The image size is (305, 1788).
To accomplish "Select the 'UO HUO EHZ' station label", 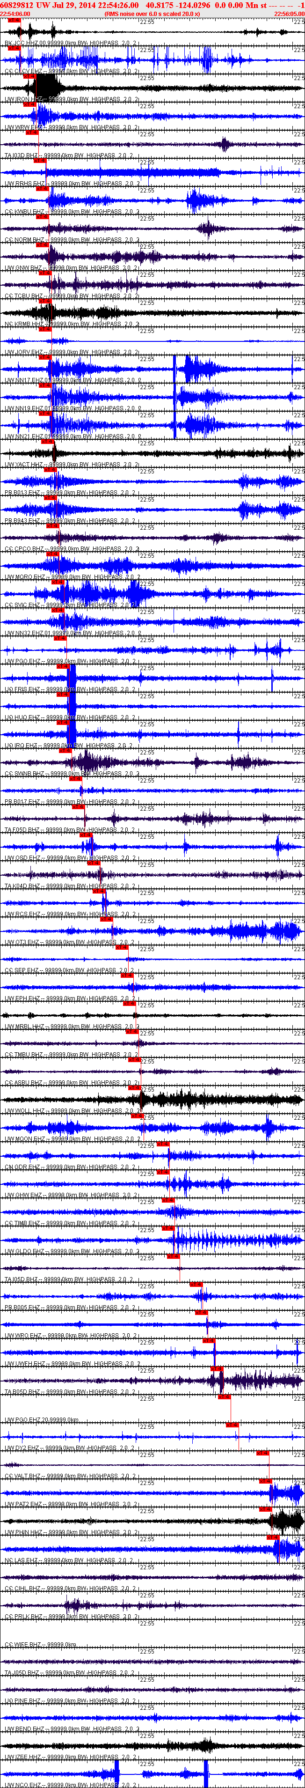I will click(22, 717).
